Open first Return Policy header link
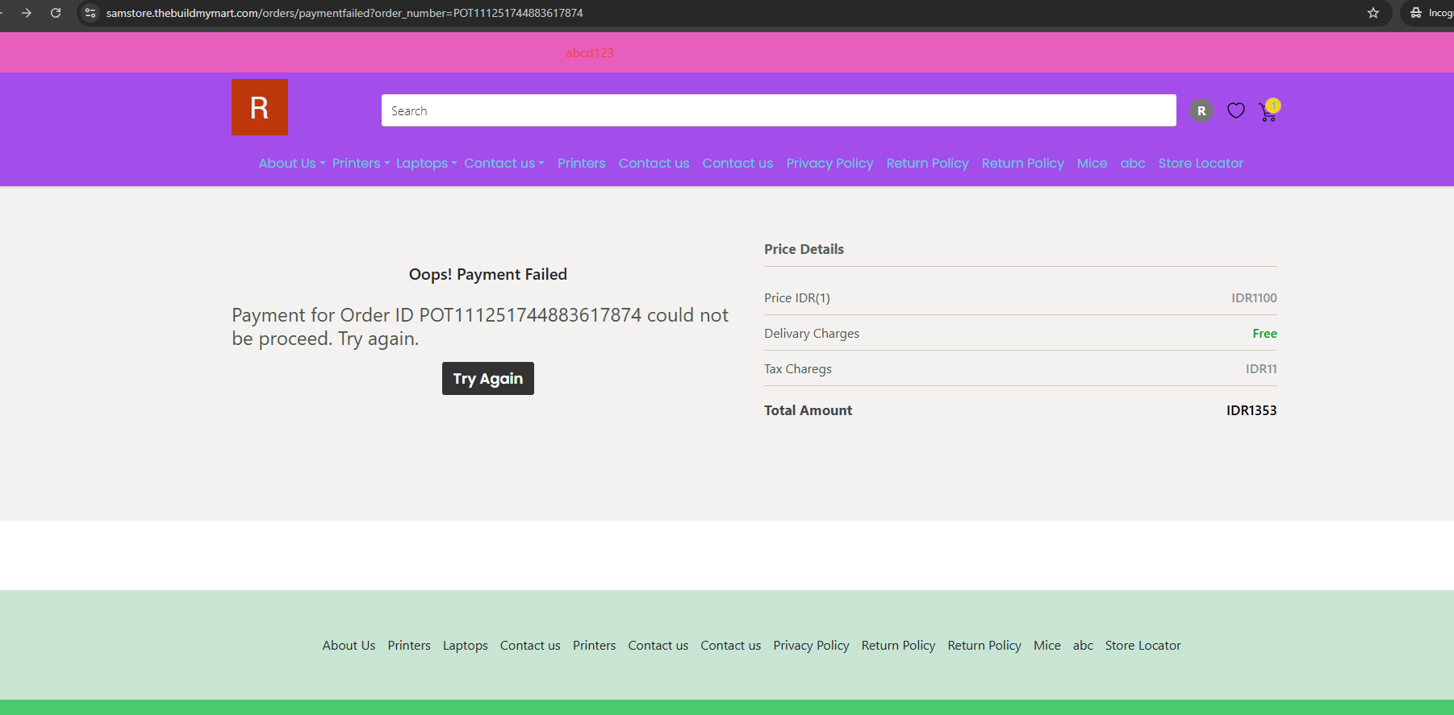This screenshot has height=715, width=1454. [x=927, y=163]
